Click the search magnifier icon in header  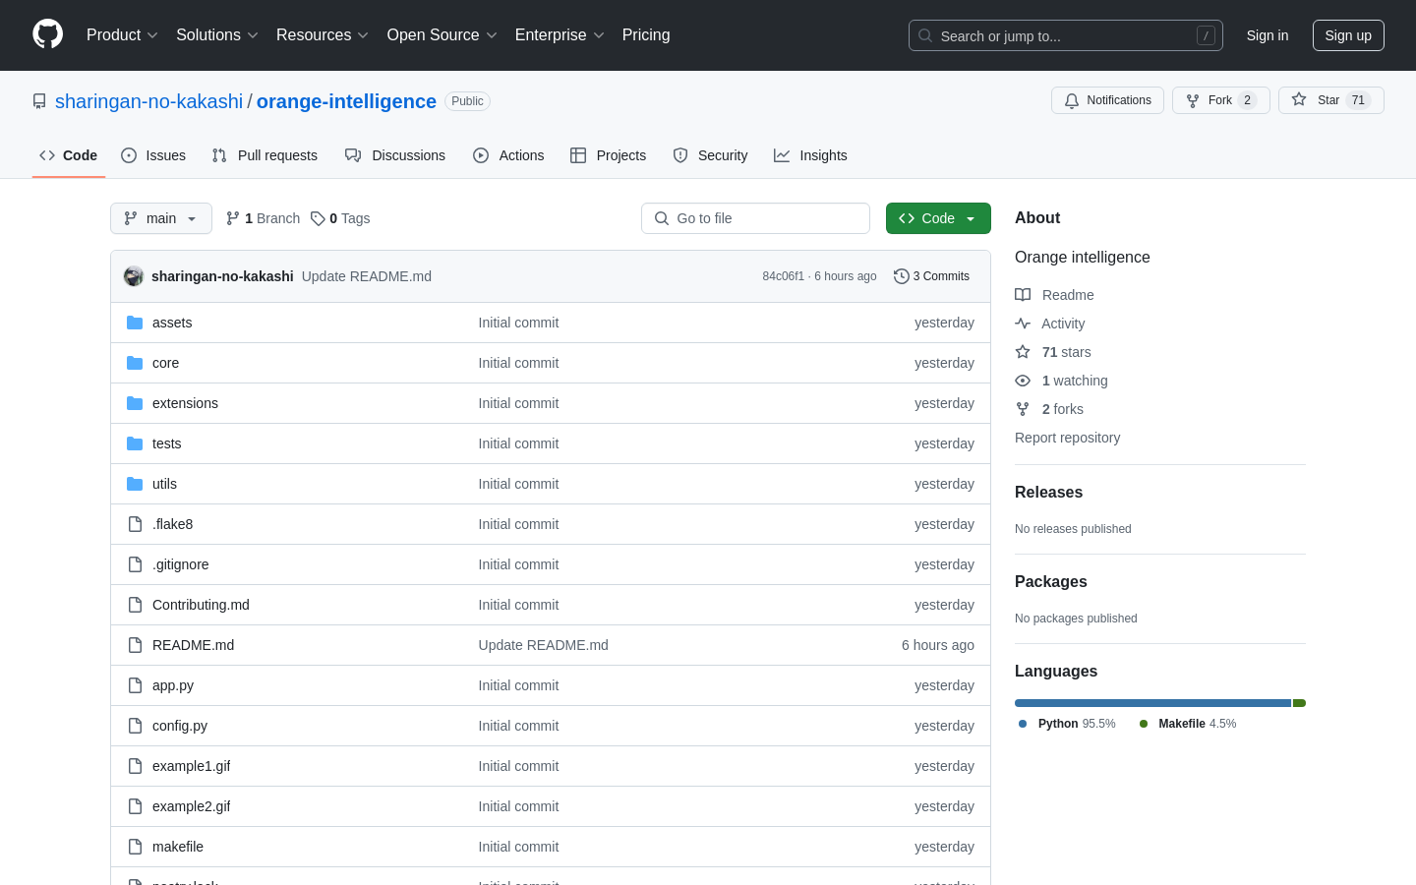click(925, 35)
